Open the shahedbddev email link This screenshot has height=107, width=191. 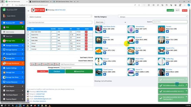tap(42, 99)
